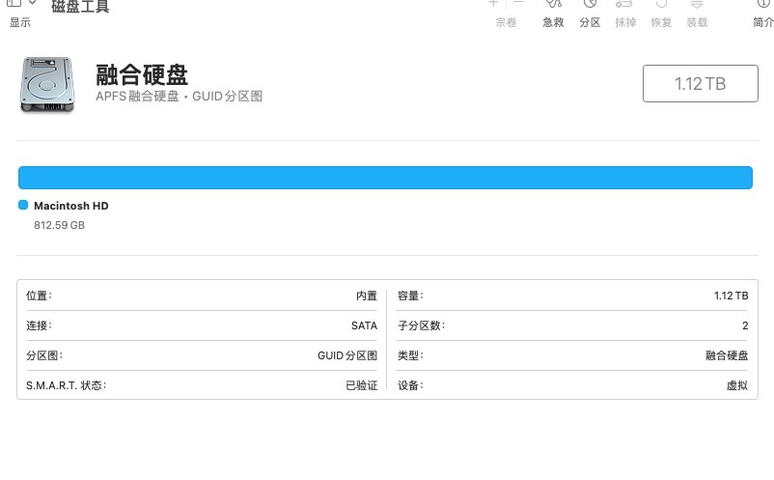This screenshot has width=774, height=480.
Task: Click the 分区 partition toolbar button
Action: (590, 14)
